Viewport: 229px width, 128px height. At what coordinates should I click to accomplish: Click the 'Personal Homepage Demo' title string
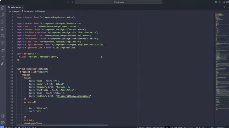pos(42,57)
